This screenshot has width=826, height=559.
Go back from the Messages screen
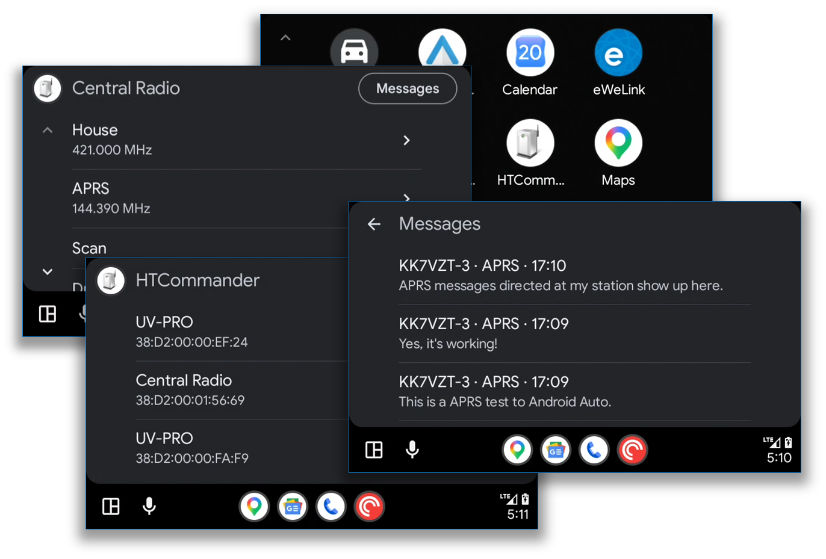(374, 224)
